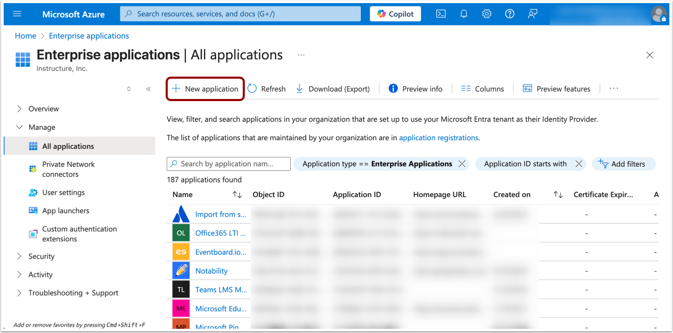The image size is (673, 333).
Task: Open Preview features
Action: [556, 89]
